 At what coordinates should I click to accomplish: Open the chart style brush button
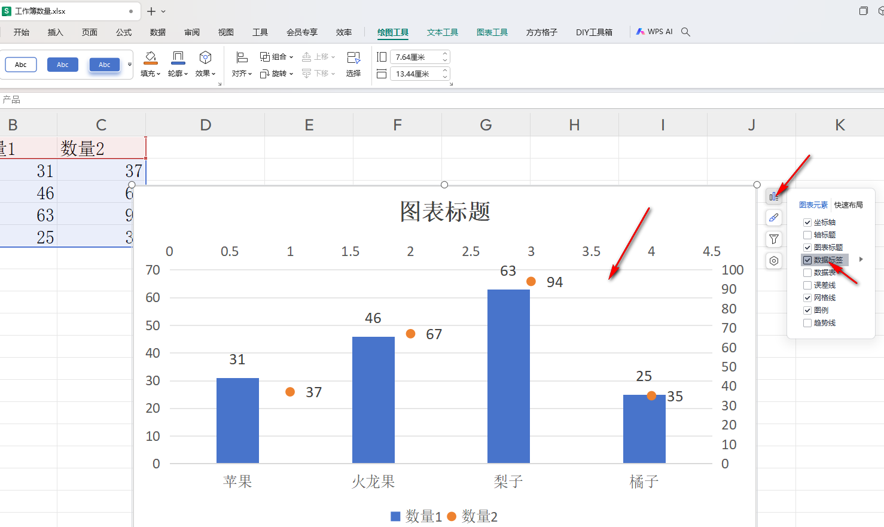coord(774,218)
